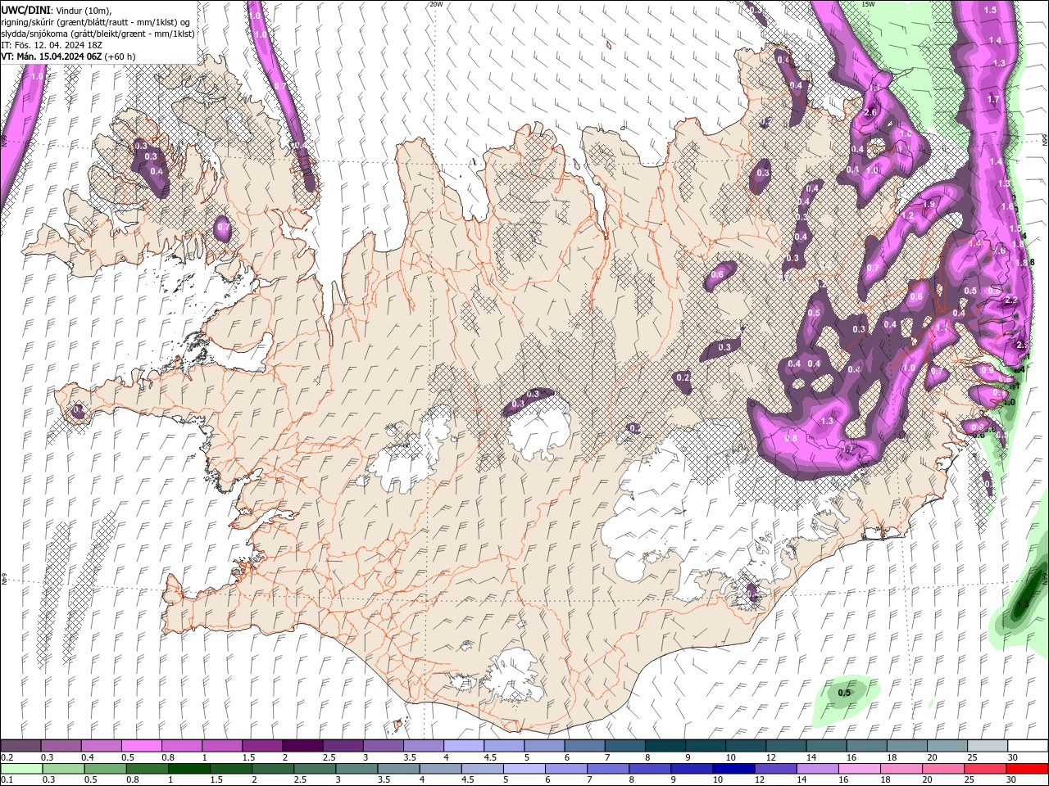Image resolution: width=1049 pixels, height=786 pixels.
Task: Click the "VT: Mán. 15.04.2024 06Z" valid time
Action: tap(51, 56)
